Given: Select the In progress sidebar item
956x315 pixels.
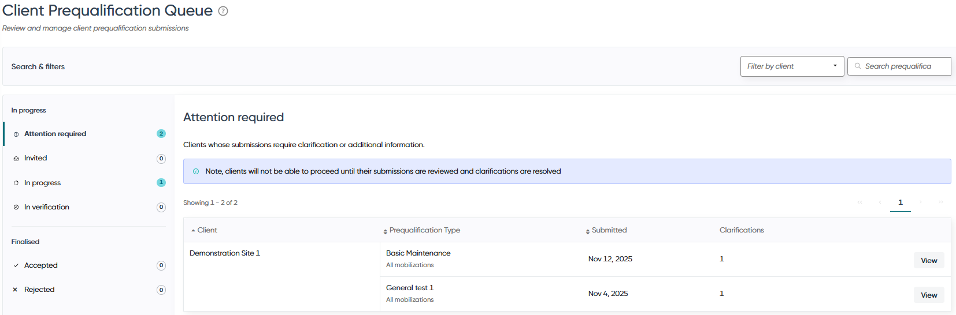Looking at the screenshot, I should click(x=89, y=183).
